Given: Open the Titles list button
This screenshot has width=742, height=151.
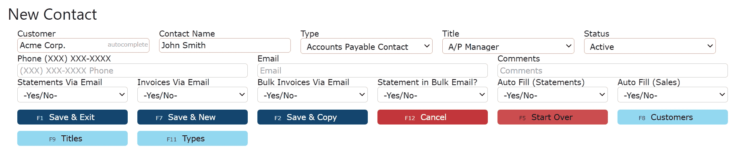Looking at the screenshot, I should click(x=73, y=139).
